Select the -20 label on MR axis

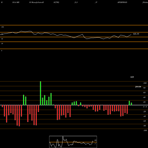tap(144, 112)
